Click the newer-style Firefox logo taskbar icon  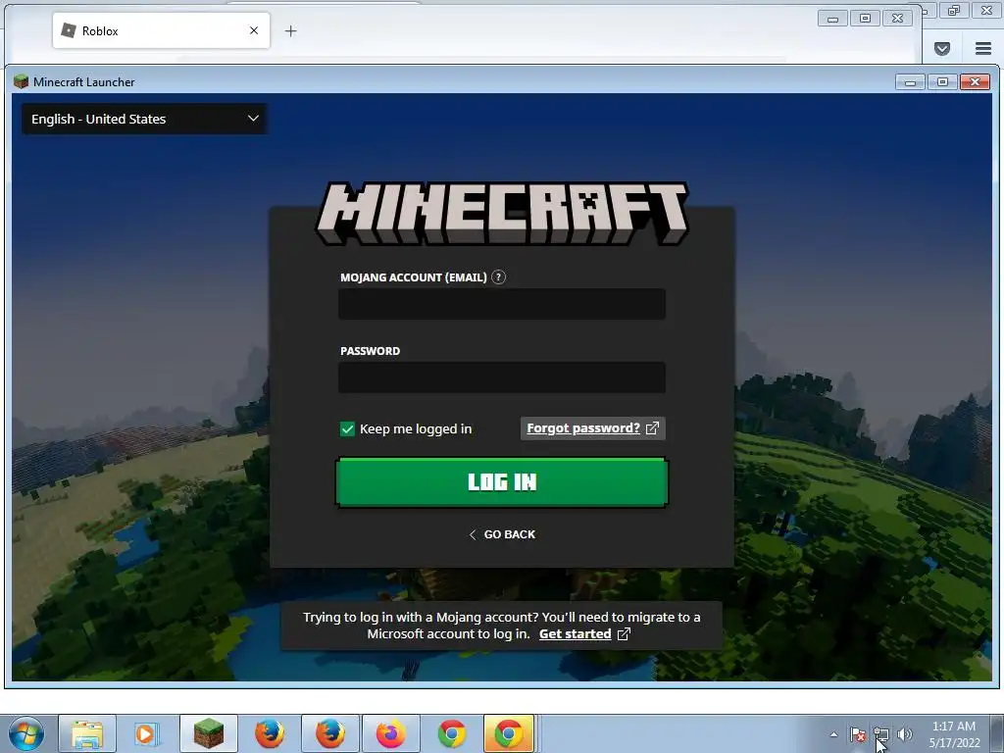coord(391,733)
